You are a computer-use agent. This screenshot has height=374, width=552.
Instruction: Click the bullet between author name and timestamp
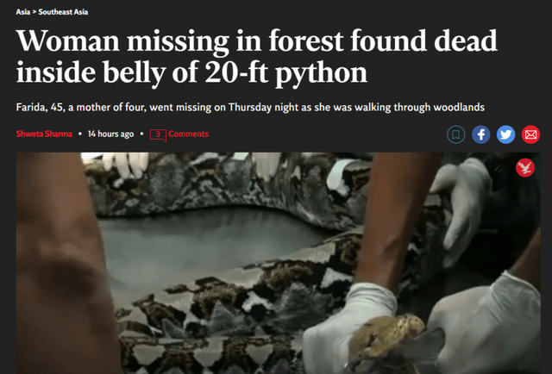click(80, 134)
